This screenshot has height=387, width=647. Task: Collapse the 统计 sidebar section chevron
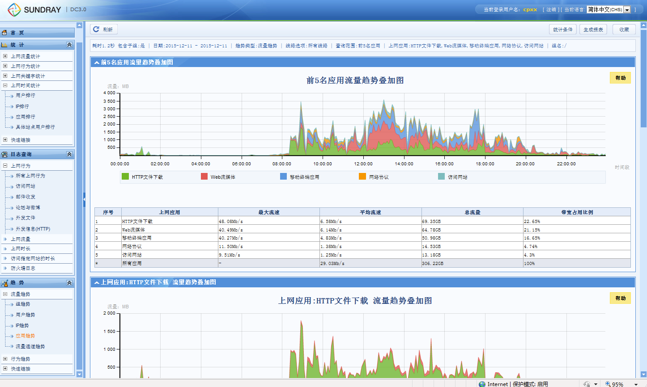click(x=69, y=45)
